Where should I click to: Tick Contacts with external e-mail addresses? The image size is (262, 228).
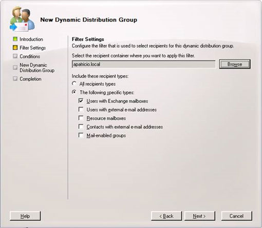tap(81, 127)
